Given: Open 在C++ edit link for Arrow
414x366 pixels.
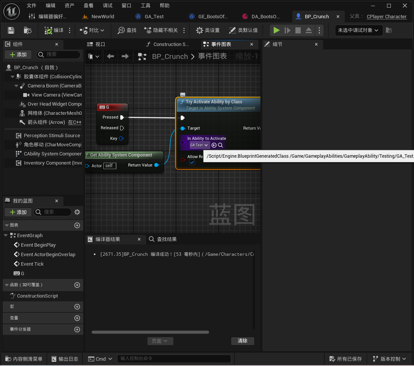Looking at the screenshot, I should coord(75,122).
